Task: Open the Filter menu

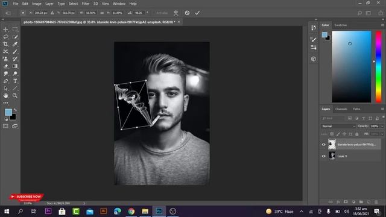Action: coord(86,4)
